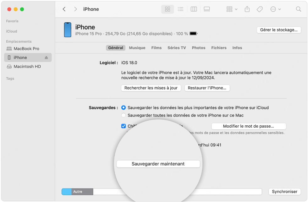Viewport: 308px width, 202px height.
Task: Click the green full-screen window button
Action: tap(22, 9)
